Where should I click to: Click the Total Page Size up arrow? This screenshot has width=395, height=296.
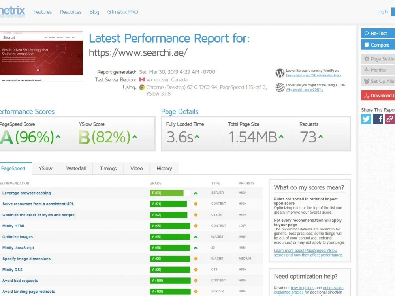pyautogui.click(x=281, y=137)
